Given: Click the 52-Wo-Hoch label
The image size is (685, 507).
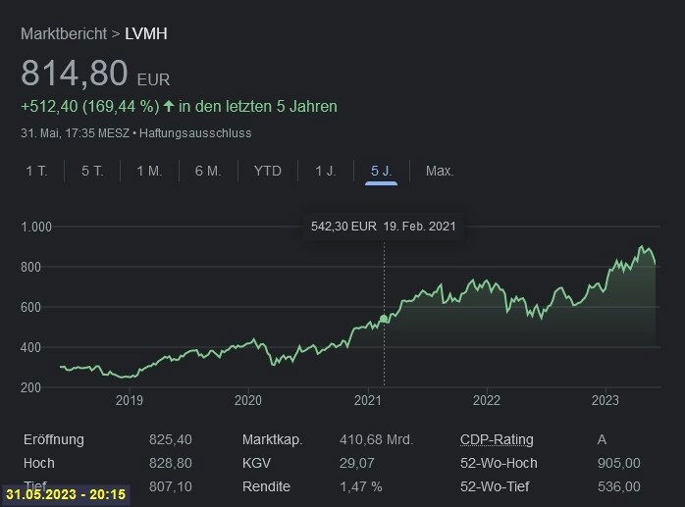Looking at the screenshot, I should pos(499,463).
